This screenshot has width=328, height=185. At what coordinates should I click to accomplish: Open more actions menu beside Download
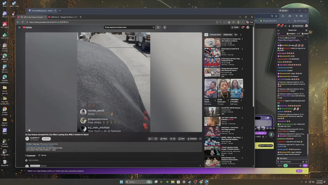(x=200, y=139)
